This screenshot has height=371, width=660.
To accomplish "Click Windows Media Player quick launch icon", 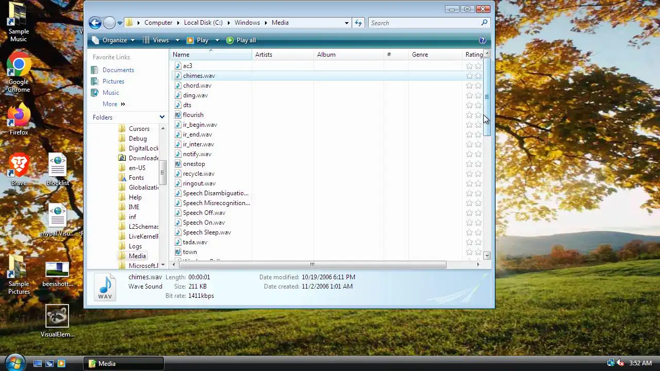I will point(61,364).
